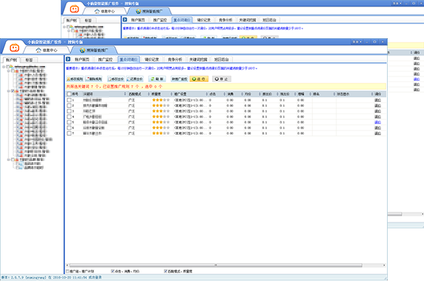This screenshot has height=281, width=424.
Task: Toggle the 匹配模式、质量度 column checkbox
Action: tap(165, 270)
